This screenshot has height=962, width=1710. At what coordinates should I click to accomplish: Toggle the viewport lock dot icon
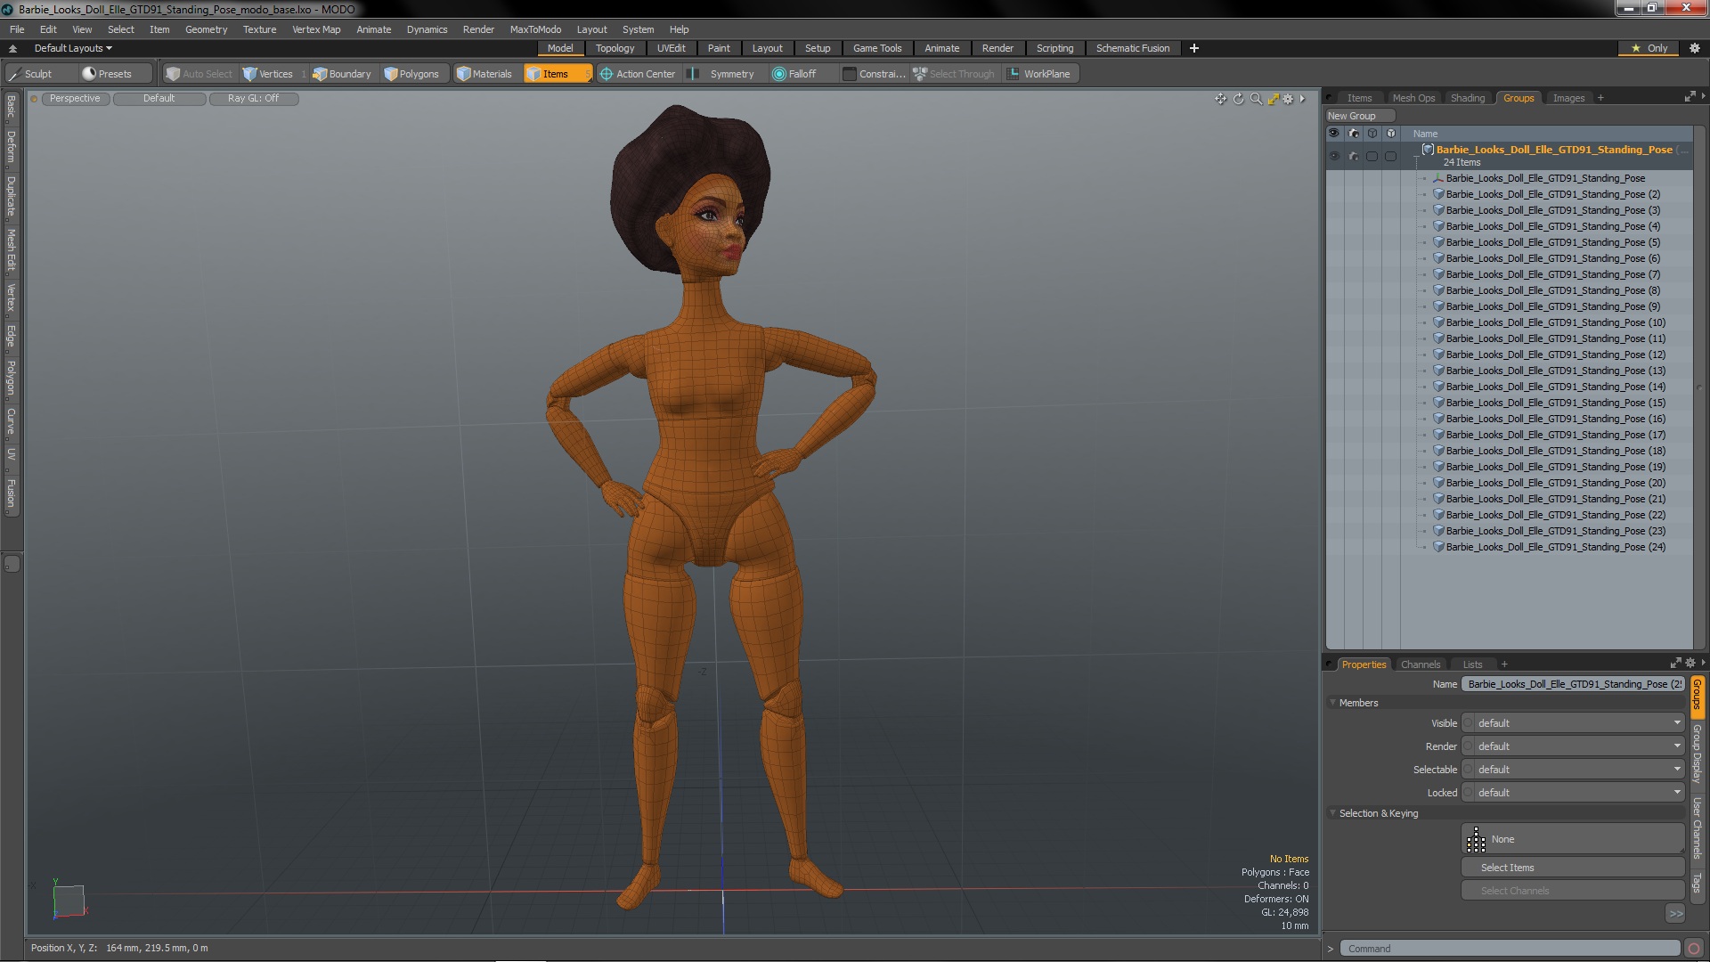tap(35, 99)
